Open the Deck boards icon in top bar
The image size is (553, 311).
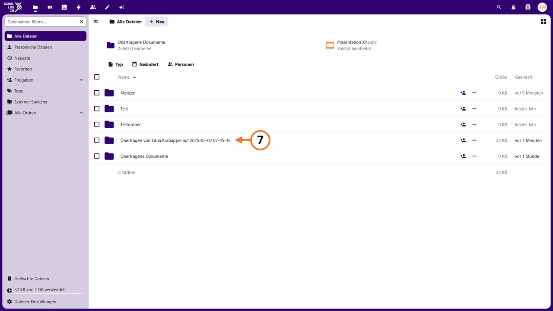(x=50, y=7)
